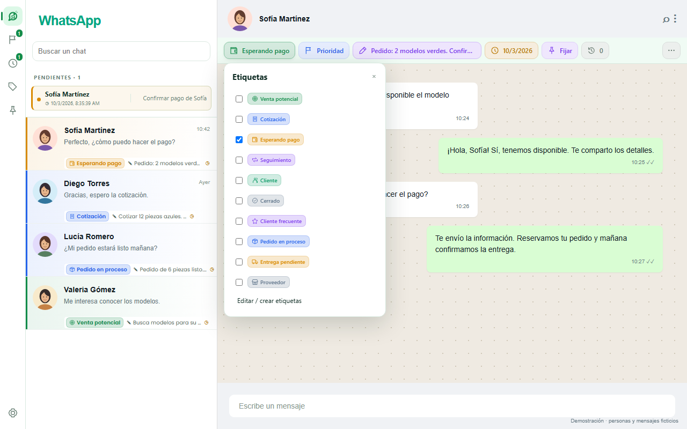This screenshot has width=687, height=429.
Task: Open settings gear icon at sidebar bottom
Action: click(x=13, y=413)
